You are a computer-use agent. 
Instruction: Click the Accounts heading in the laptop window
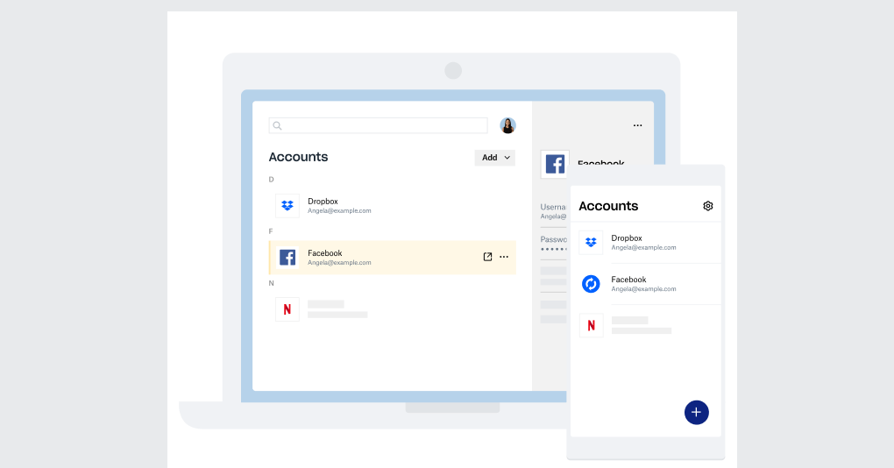click(x=298, y=158)
